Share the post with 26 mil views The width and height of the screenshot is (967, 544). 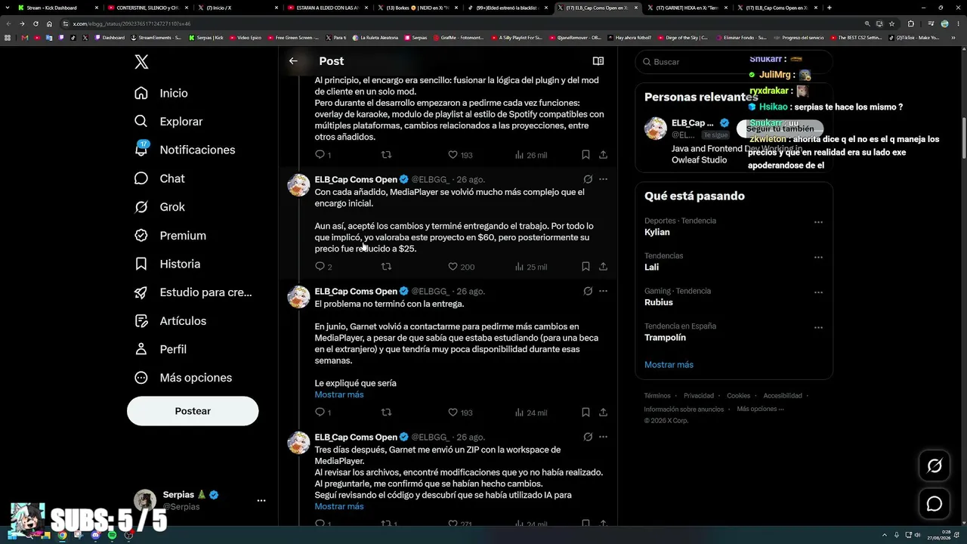point(603,155)
